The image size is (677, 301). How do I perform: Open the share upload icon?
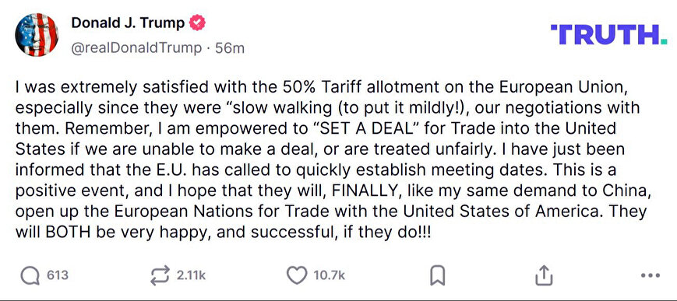(x=544, y=275)
